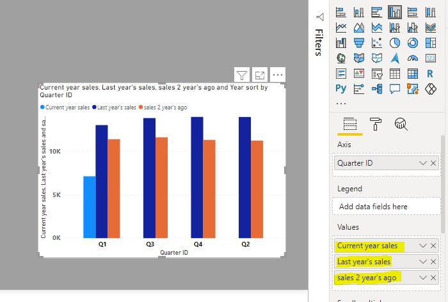Screen dimensions: 448x302
Task: Select the Donut chart visual
Action: (x=413, y=43)
